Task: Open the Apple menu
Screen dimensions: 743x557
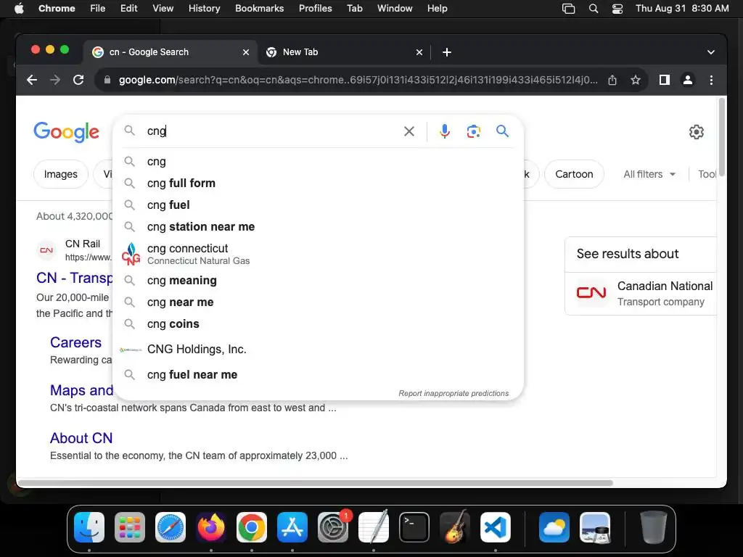Action: (x=19, y=9)
